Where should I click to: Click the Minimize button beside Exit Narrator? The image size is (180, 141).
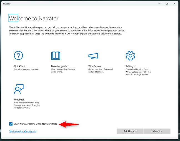tap(157, 131)
